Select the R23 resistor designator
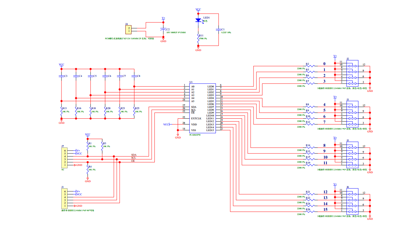 [x=123, y=108]
